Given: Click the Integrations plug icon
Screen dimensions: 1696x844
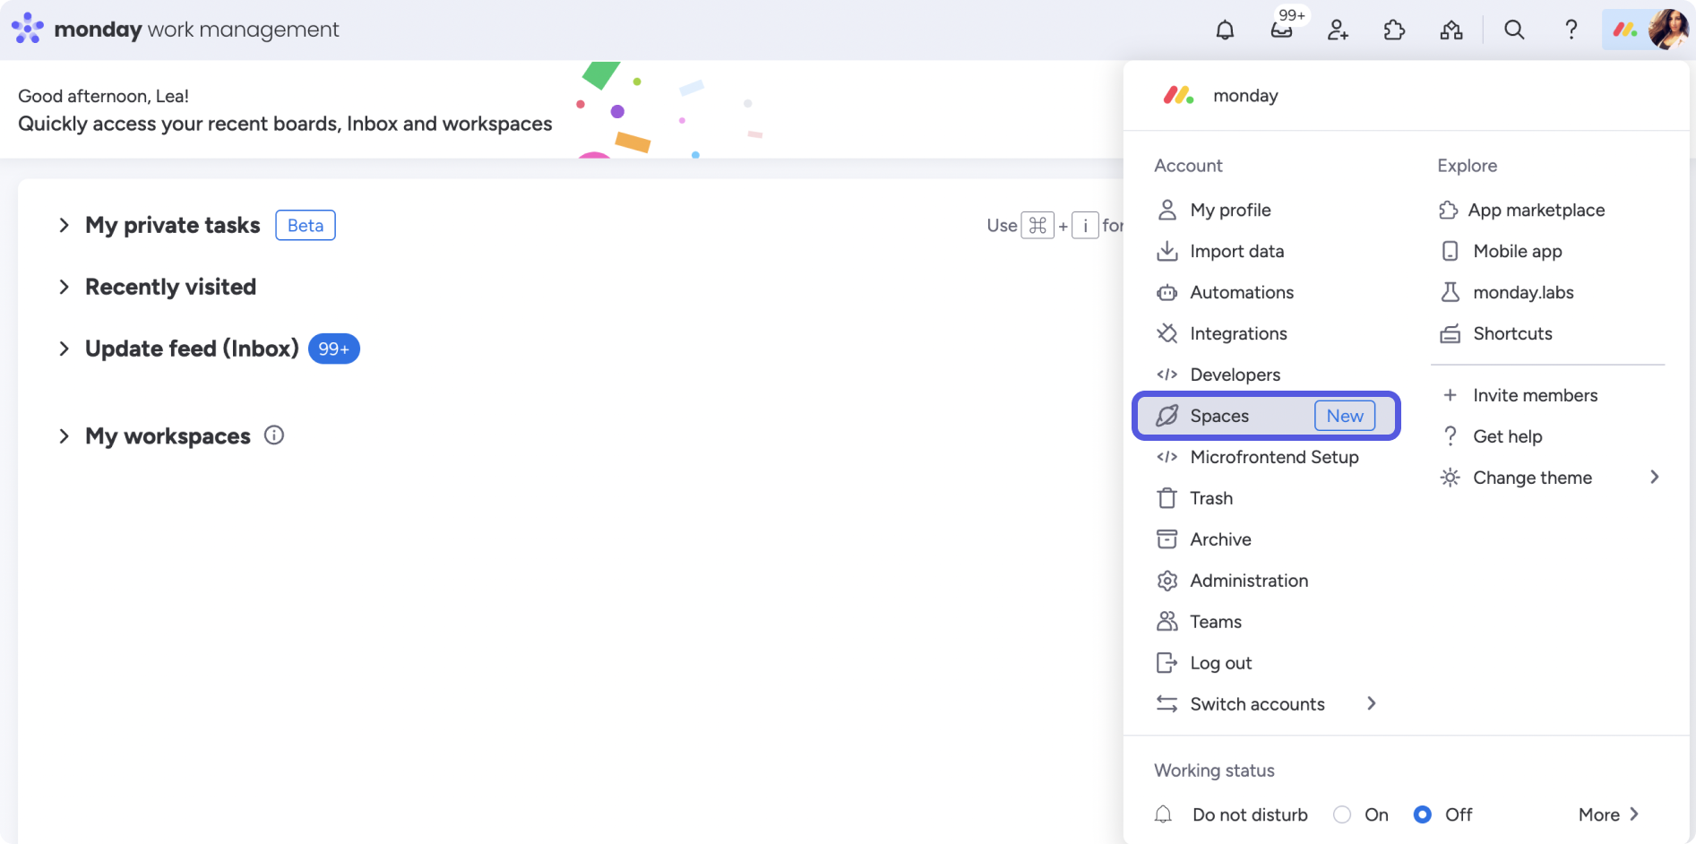Looking at the screenshot, I should tap(1167, 333).
